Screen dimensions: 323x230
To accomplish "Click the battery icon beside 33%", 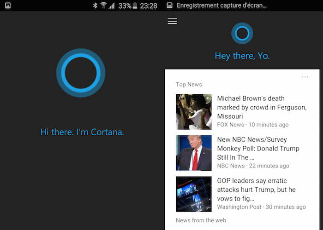I will pos(135,6).
